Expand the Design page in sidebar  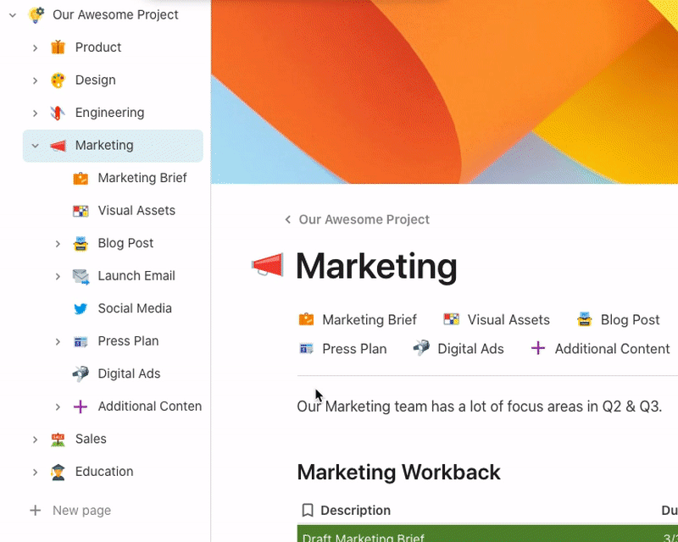tap(35, 80)
